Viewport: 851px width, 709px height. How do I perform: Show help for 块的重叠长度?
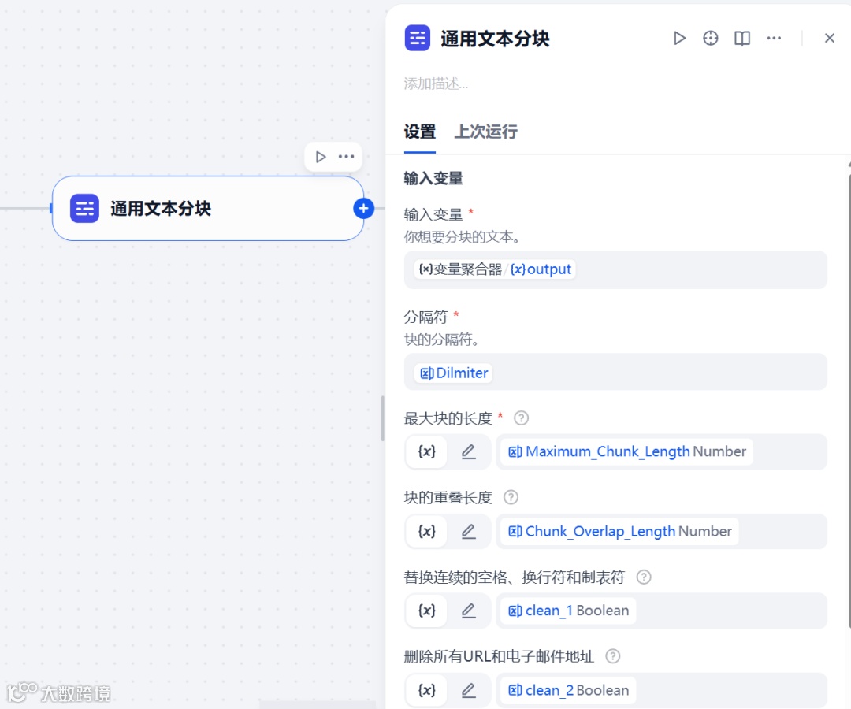pos(511,497)
